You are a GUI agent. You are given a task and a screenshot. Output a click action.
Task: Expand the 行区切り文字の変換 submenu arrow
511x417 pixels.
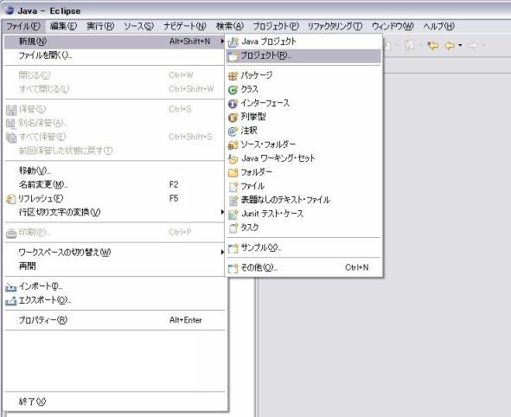pyautogui.click(x=222, y=212)
